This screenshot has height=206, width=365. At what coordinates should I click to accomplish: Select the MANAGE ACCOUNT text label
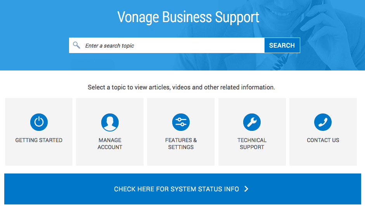click(110, 144)
